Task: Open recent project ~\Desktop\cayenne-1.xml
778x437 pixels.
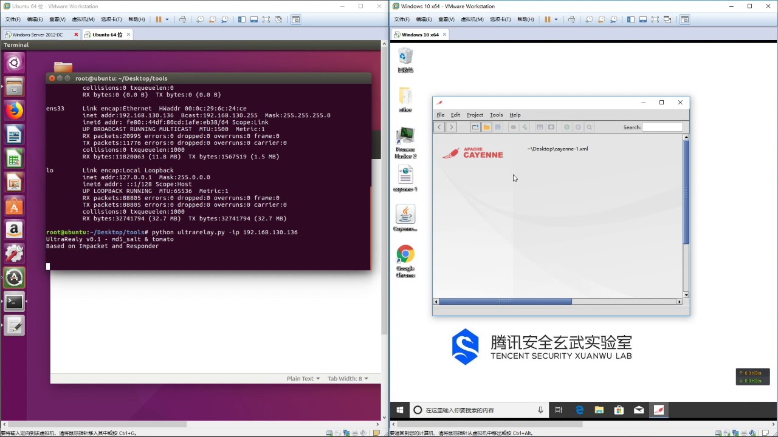Action: click(x=557, y=149)
